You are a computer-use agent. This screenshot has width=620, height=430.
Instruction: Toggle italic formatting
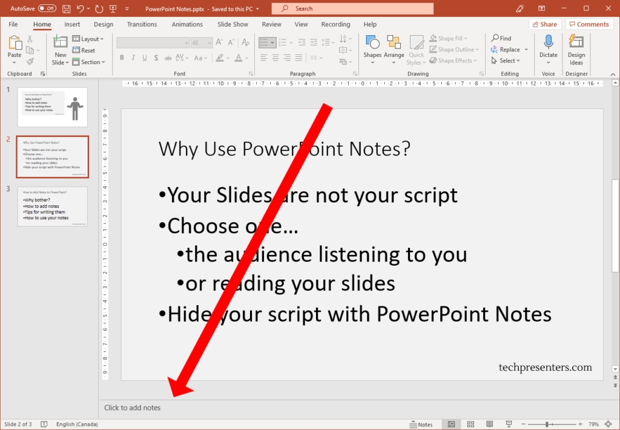point(133,58)
